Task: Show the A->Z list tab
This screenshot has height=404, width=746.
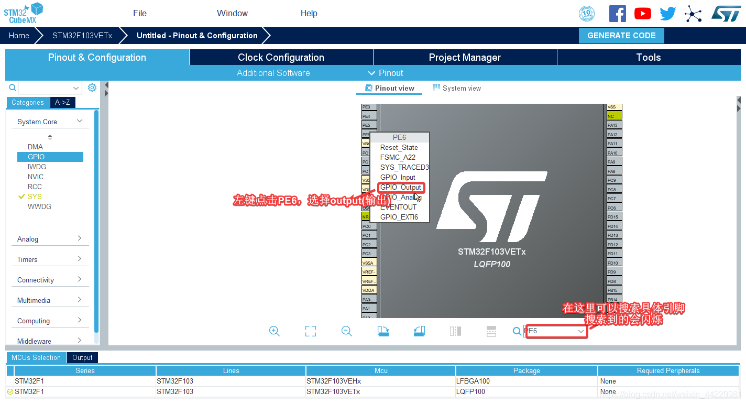Action: point(62,103)
